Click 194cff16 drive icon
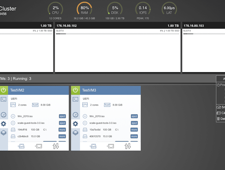The image size is (225, 170). 13,130
